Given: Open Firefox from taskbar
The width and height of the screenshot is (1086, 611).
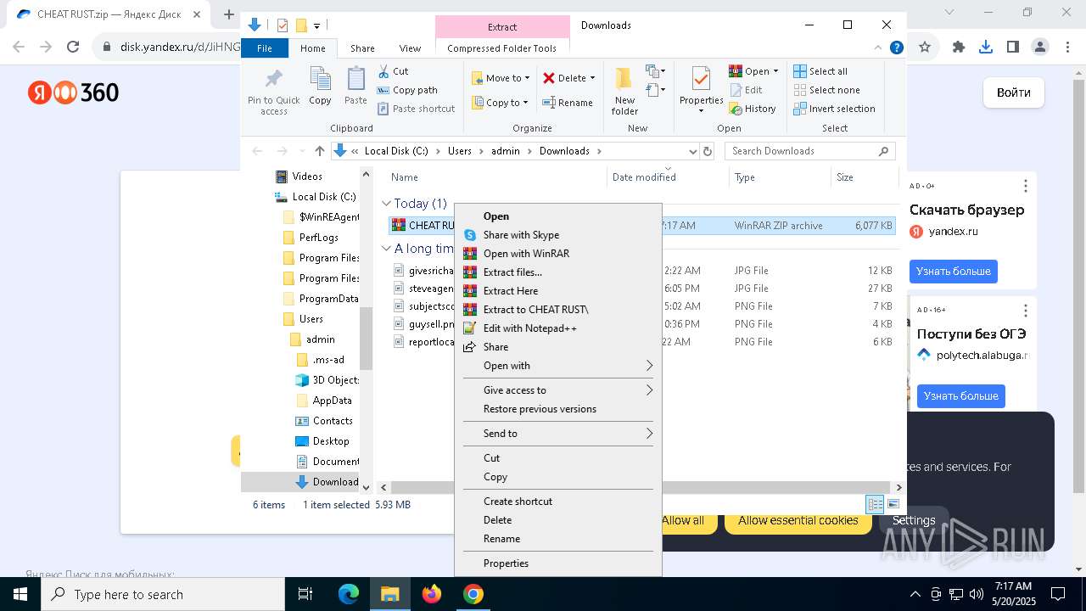Looking at the screenshot, I should (x=432, y=594).
